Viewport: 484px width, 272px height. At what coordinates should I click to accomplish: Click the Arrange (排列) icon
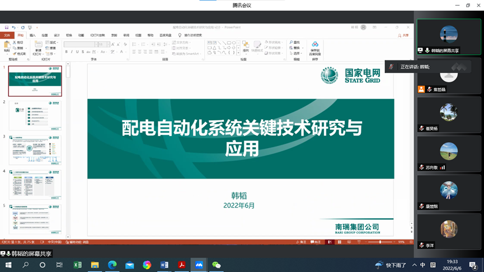point(245,46)
